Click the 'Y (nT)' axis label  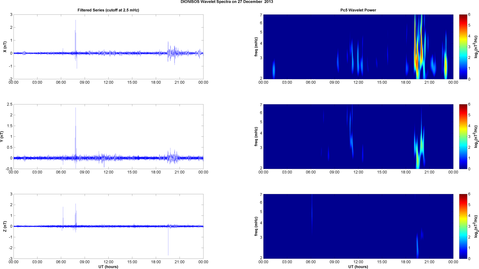pyautogui.click(x=2, y=137)
